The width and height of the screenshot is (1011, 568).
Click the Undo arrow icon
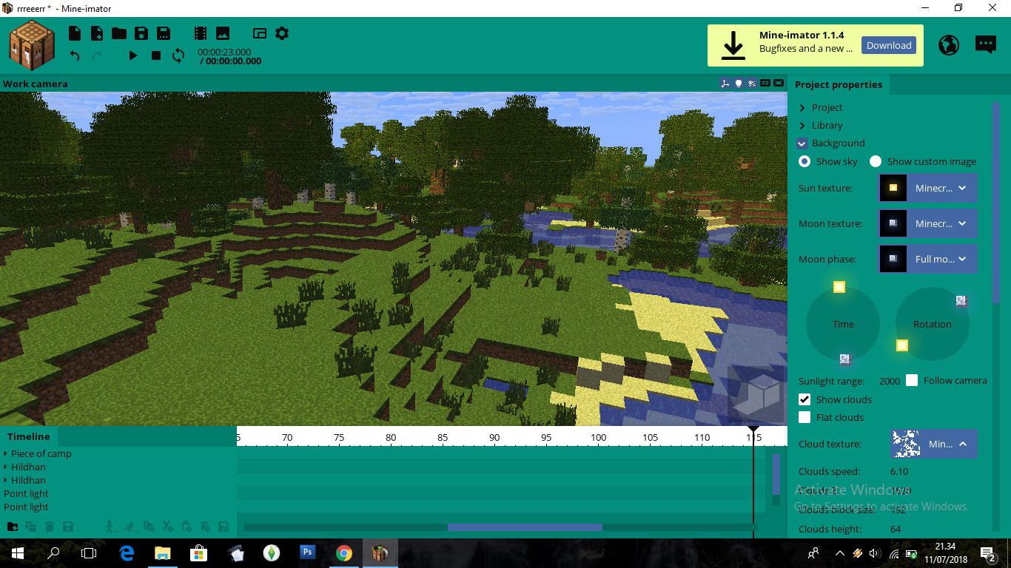pyautogui.click(x=73, y=55)
